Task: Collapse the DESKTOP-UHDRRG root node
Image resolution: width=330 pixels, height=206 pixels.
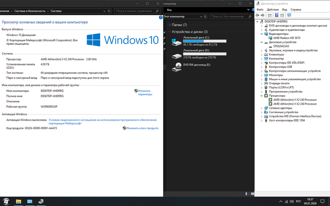Action: point(257,21)
